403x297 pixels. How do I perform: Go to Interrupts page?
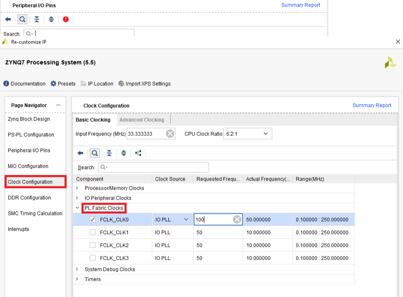(x=19, y=229)
